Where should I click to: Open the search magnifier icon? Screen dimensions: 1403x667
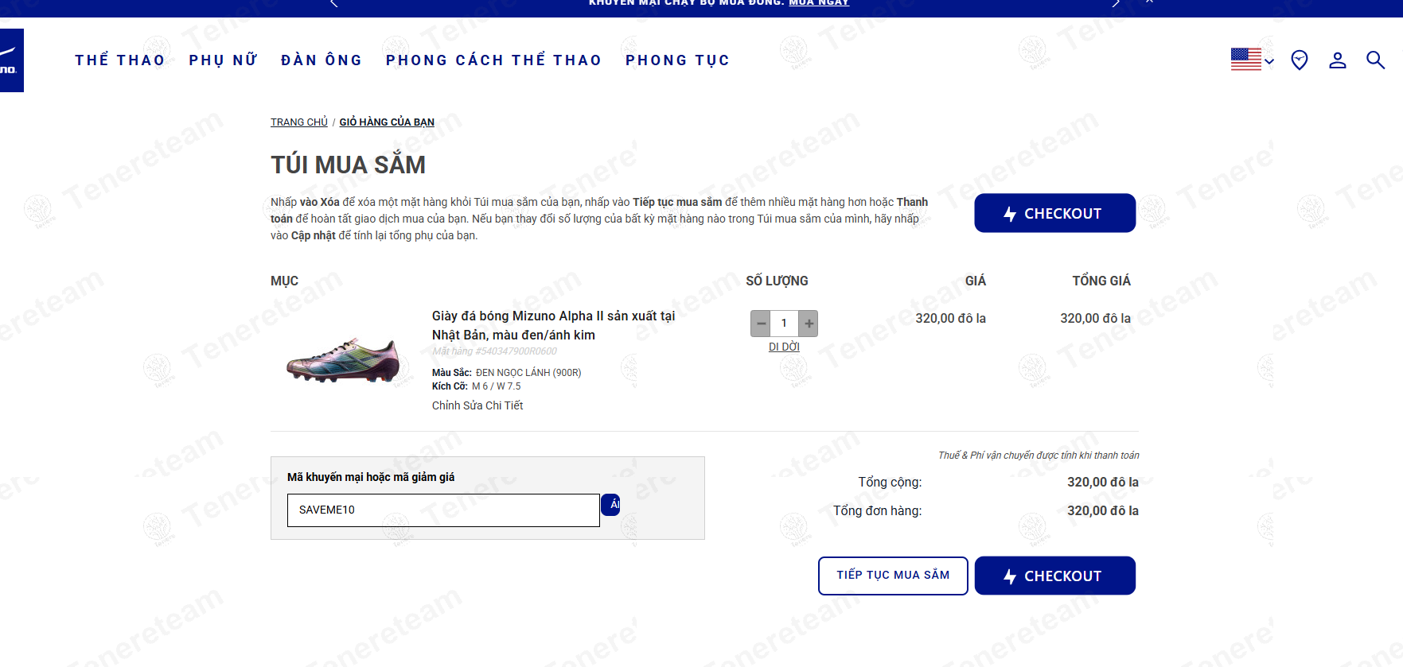[x=1375, y=60]
